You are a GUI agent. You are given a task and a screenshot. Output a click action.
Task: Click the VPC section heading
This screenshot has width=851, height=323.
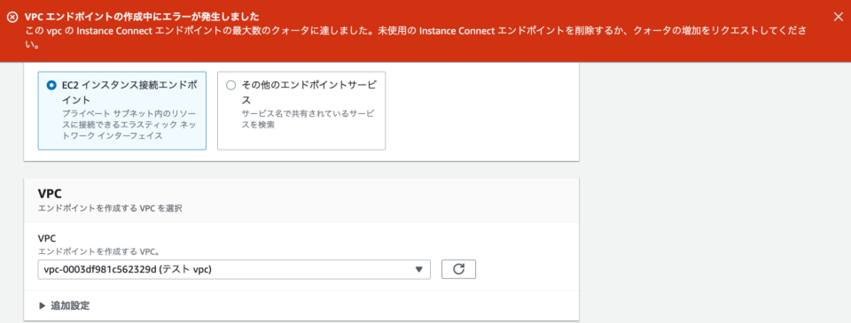click(49, 194)
